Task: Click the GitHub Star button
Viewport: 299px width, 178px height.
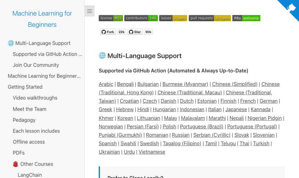Action: (x=135, y=32)
